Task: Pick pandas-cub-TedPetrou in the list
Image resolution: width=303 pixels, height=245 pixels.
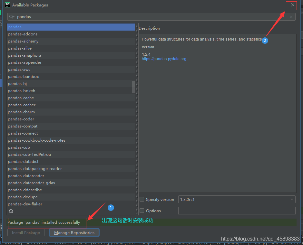Action: coord(29,155)
